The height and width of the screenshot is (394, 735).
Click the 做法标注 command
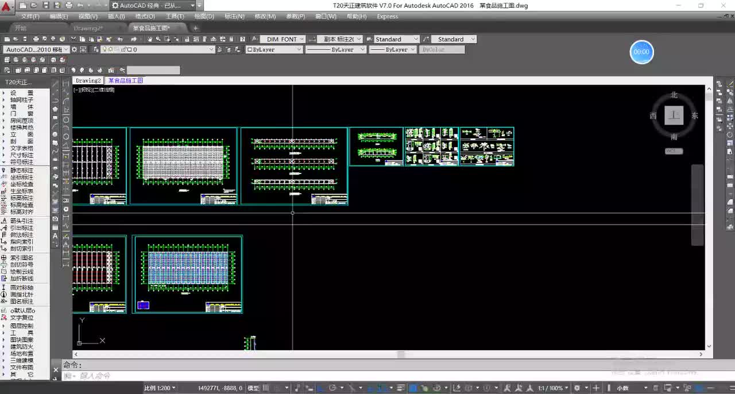click(x=22, y=235)
